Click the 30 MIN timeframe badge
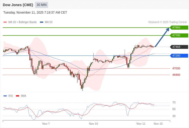 click(x=41, y=5)
